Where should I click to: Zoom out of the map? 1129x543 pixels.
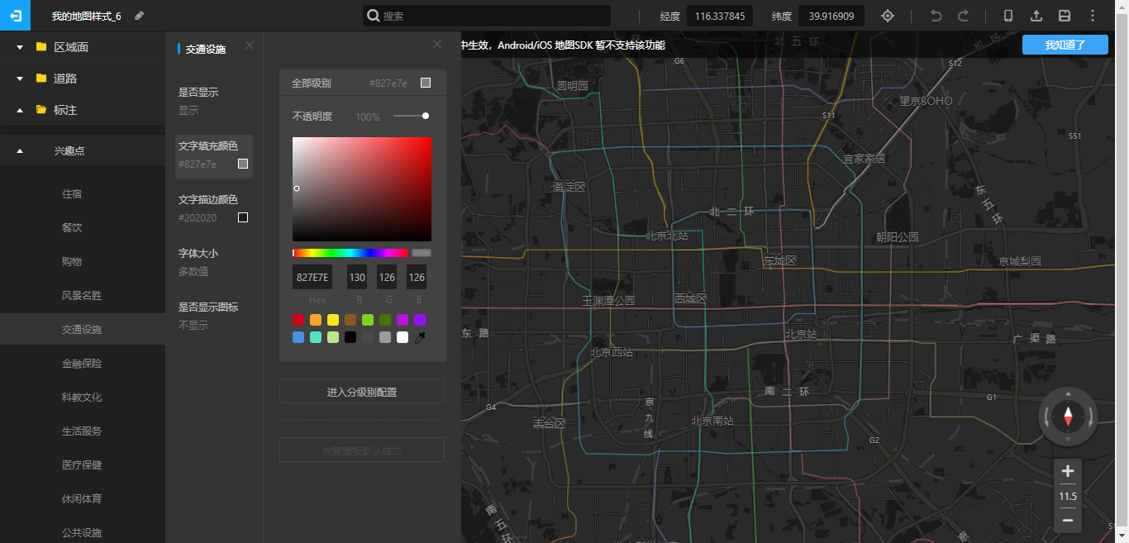click(1068, 520)
